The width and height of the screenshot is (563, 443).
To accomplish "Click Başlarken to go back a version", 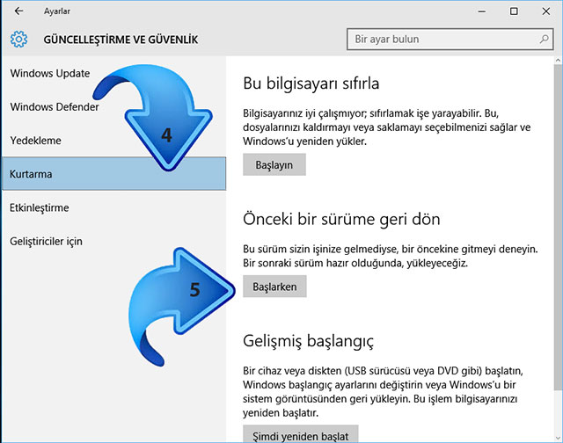I will click(x=274, y=287).
